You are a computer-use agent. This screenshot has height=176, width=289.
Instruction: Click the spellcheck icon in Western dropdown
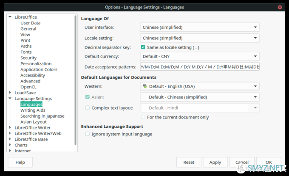coord(145,86)
